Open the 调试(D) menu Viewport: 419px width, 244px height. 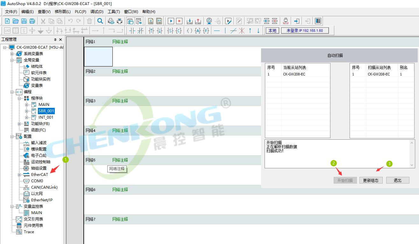[97, 12]
